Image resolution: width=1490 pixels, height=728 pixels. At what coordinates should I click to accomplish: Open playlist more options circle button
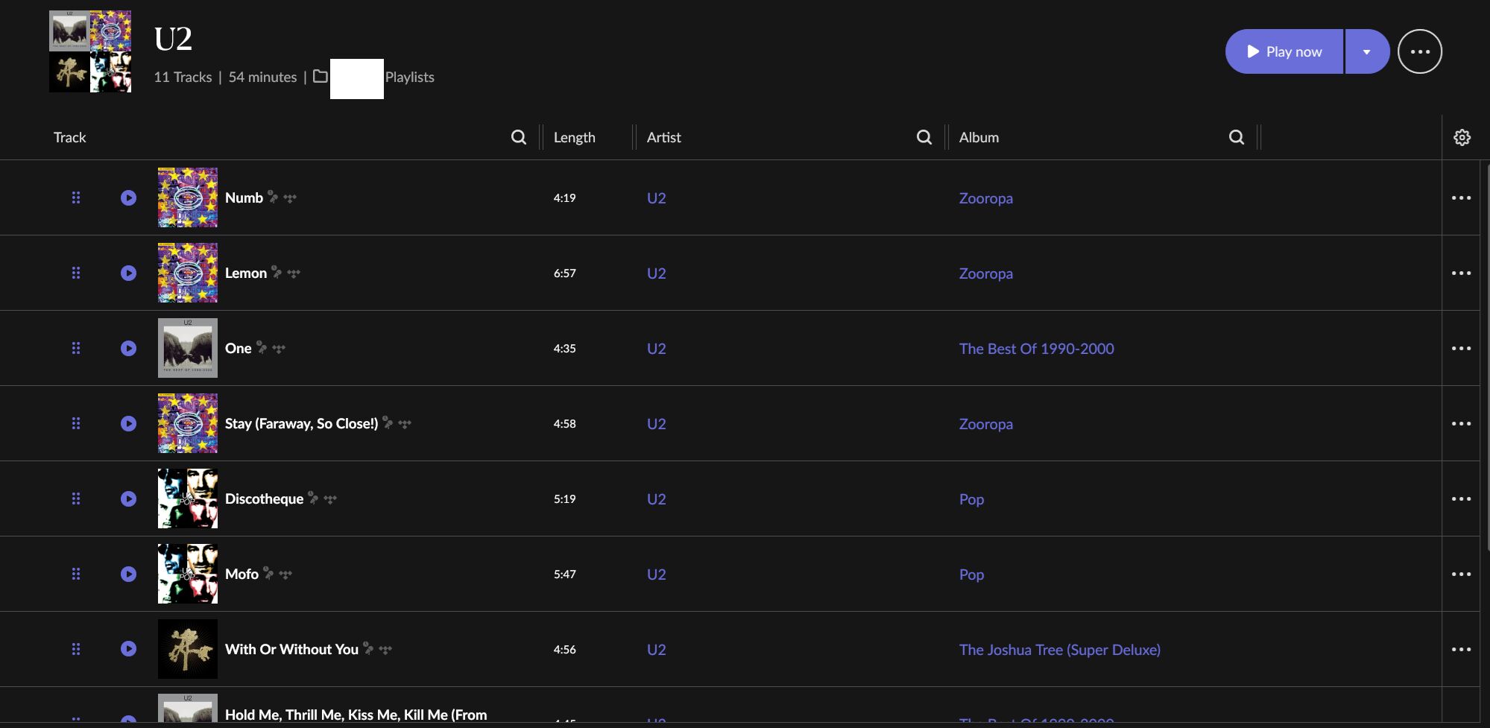coord(1420,51)
